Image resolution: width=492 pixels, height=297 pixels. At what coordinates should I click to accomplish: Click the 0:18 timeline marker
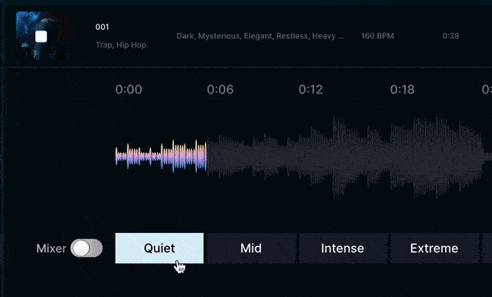pos(403,89)
